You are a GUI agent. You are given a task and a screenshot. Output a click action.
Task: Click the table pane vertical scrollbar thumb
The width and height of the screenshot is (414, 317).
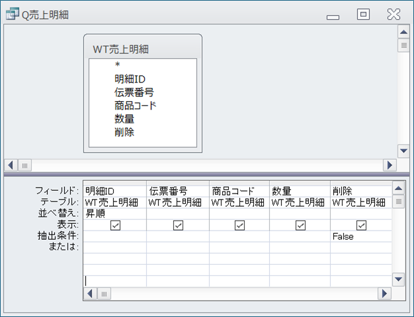[x=403, y=46]
